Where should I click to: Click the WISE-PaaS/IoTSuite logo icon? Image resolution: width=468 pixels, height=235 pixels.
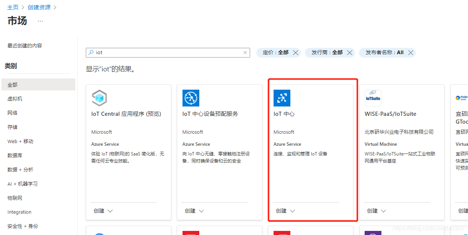(x=373, y=98)
